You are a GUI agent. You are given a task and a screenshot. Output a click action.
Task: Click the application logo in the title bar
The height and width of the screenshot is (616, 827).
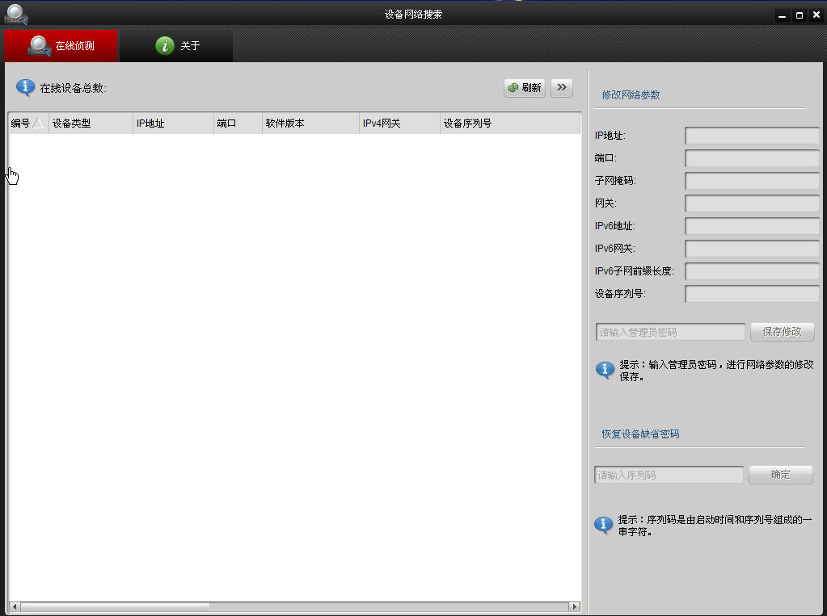pyautogui.click(x=18, y=13)
